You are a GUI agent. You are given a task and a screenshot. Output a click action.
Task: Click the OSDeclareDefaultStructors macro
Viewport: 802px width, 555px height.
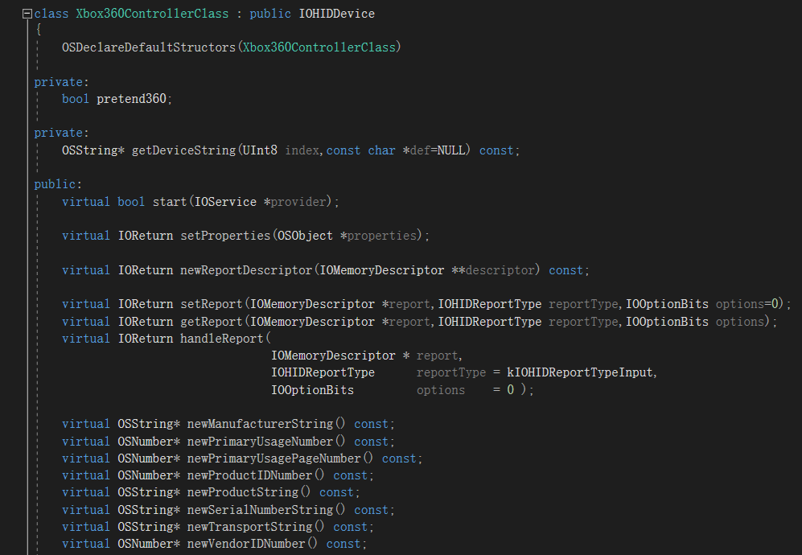tap(148, 47)
